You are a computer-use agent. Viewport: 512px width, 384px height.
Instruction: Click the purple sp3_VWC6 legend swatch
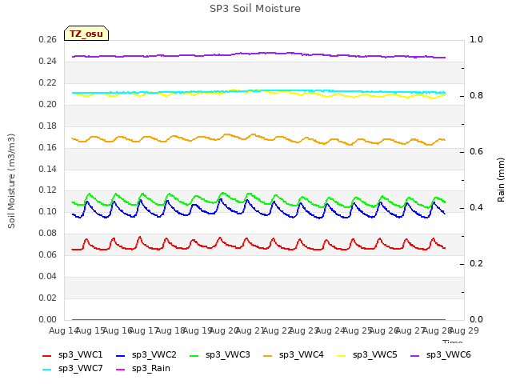[x=414, y=355]
